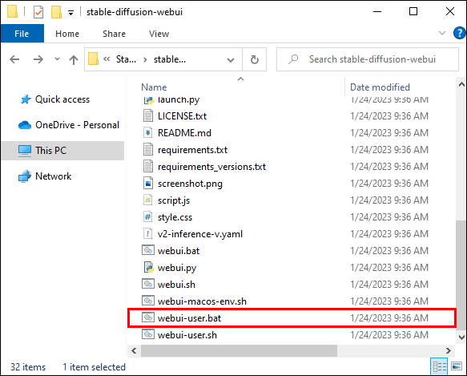Open the hidden breadcrumb path chevrons
Viewport: 467px width, 376px height.
[107, 59]
